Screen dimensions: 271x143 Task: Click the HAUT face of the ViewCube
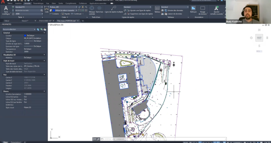(259, 38)
